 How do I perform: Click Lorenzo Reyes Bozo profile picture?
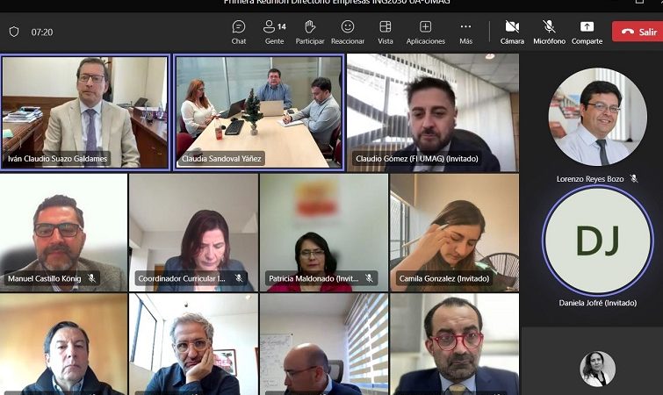pos(597,117)
